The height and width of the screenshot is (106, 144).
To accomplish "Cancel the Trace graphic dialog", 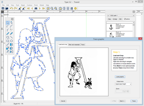I will (63, 101).
